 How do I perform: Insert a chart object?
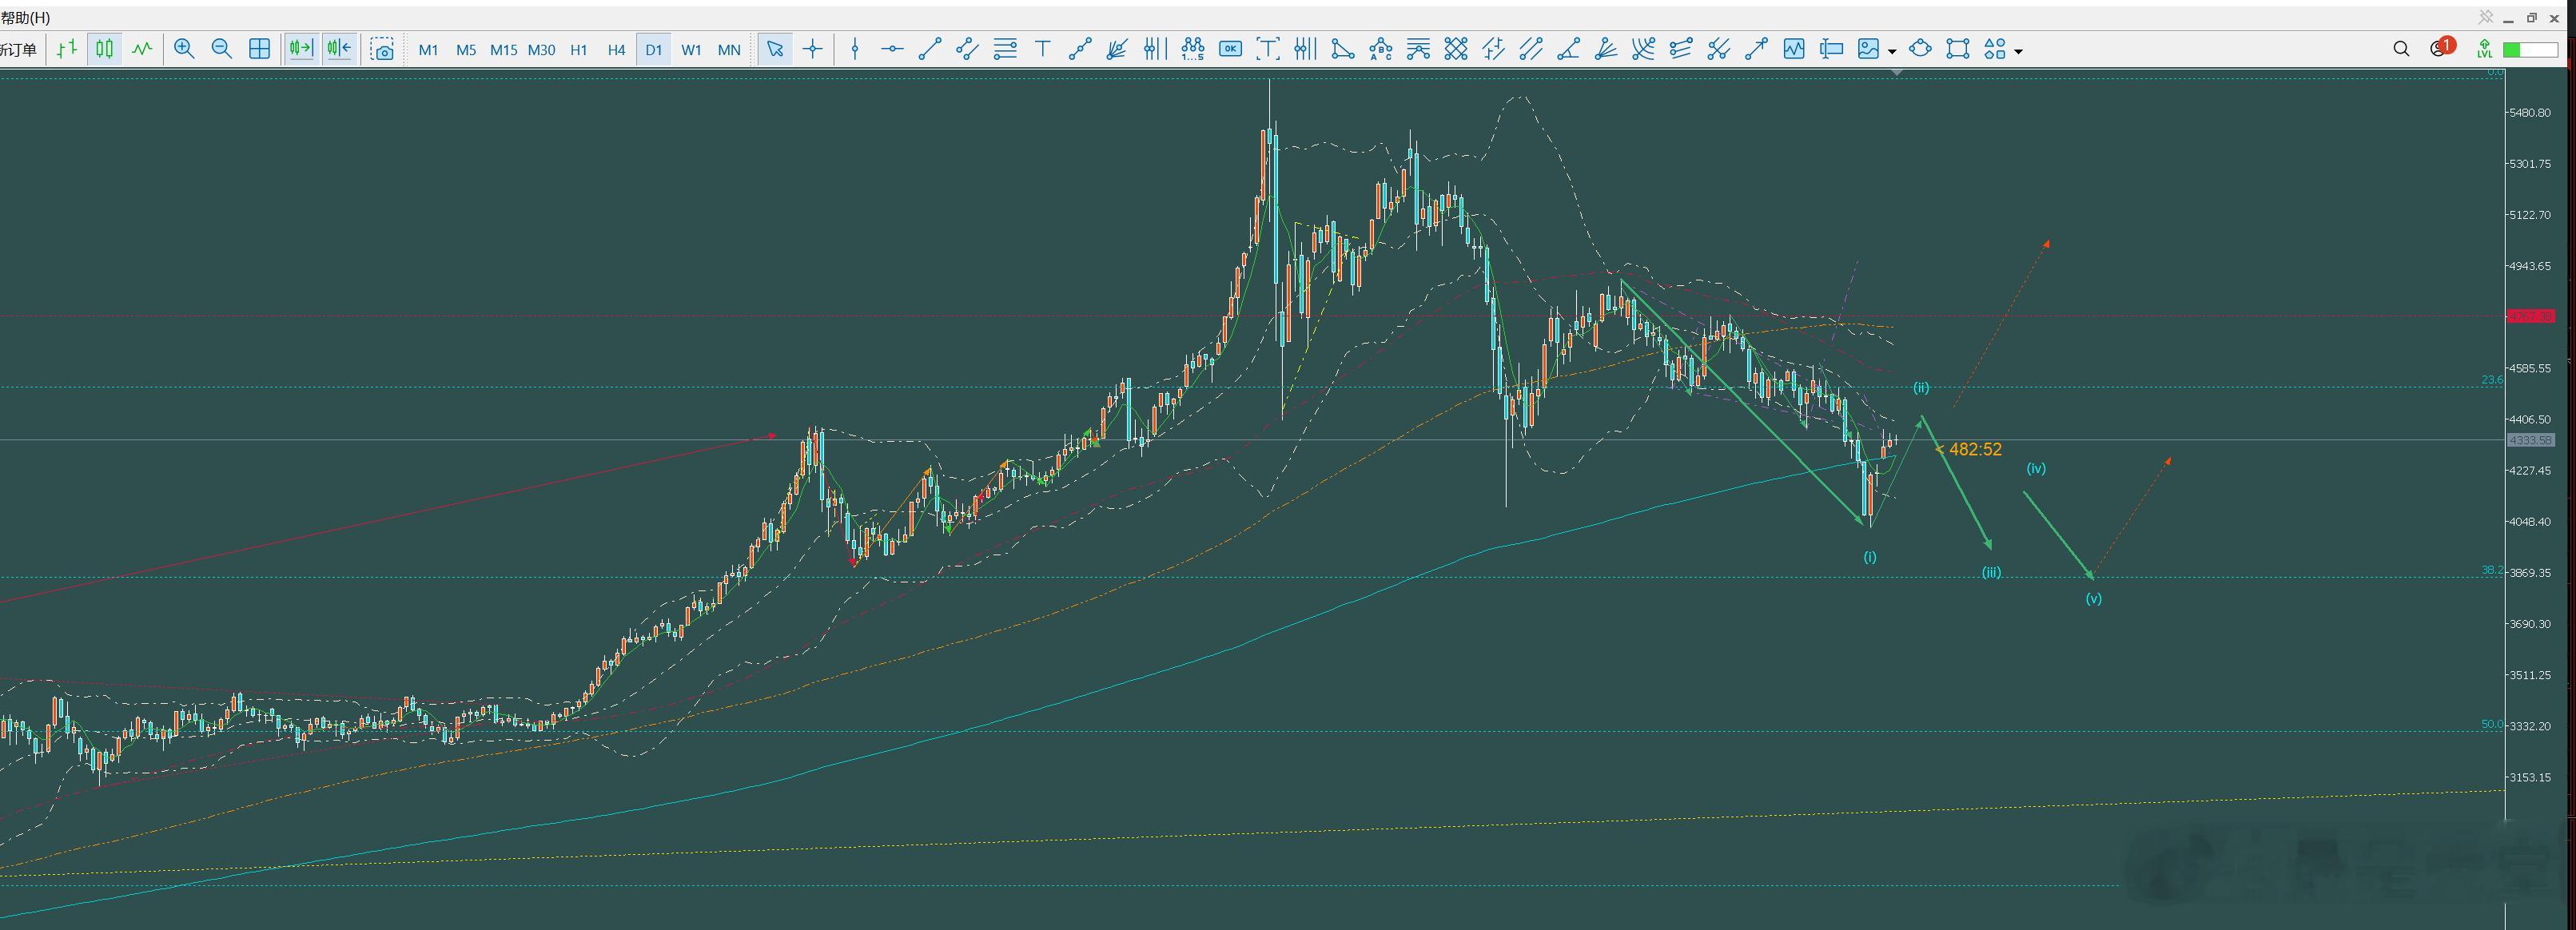(x=1794, y=49)
